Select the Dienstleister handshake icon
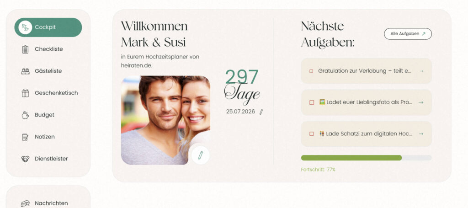 [26, 159]
